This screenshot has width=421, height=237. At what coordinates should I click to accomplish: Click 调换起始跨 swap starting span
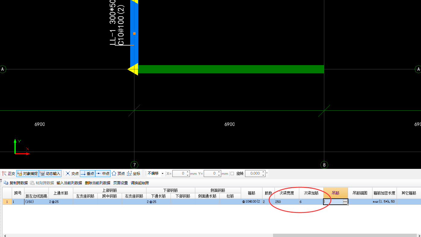click(140, 183)
